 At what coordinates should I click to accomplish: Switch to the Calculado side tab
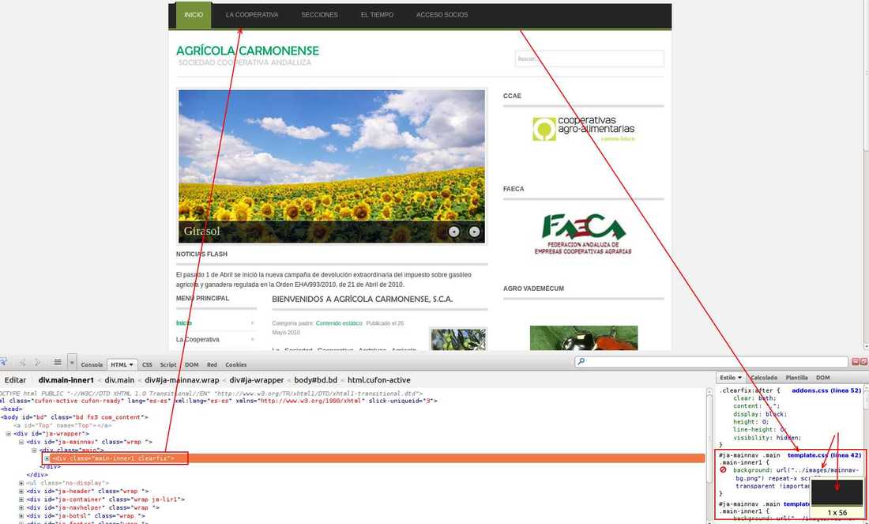pyautogui.click(x=764, y=378)
